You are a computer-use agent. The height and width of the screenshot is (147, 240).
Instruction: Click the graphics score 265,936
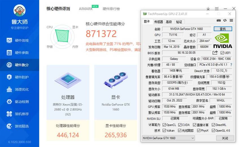(x=116, y=135)
